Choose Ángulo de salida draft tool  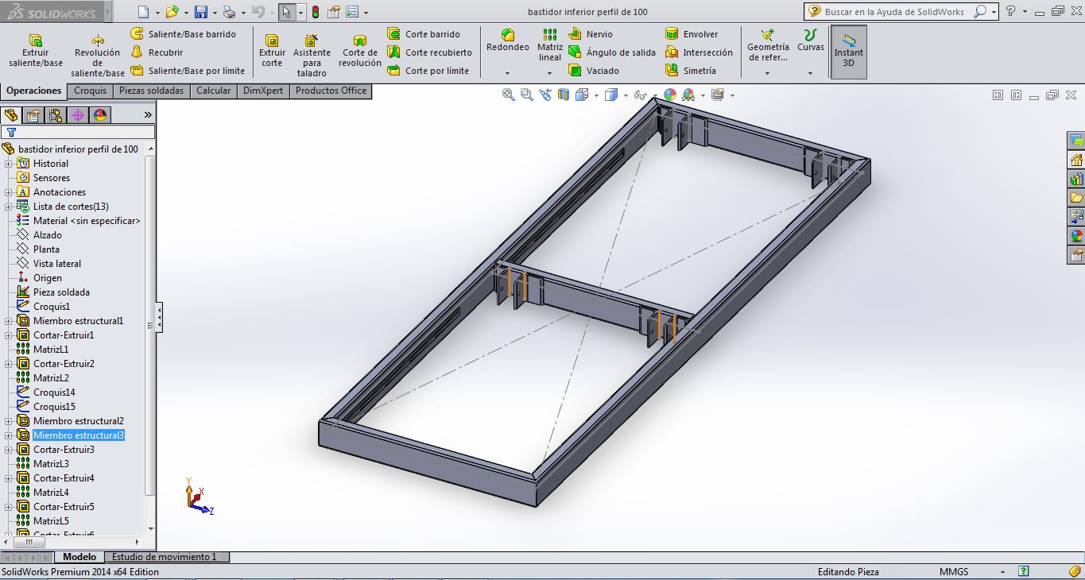coord(612,52)
